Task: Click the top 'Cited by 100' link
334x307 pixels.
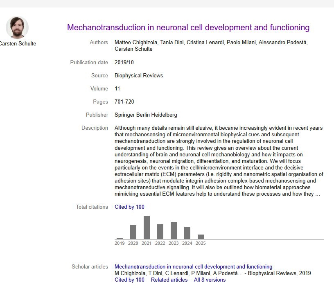Action: (129, 207)
